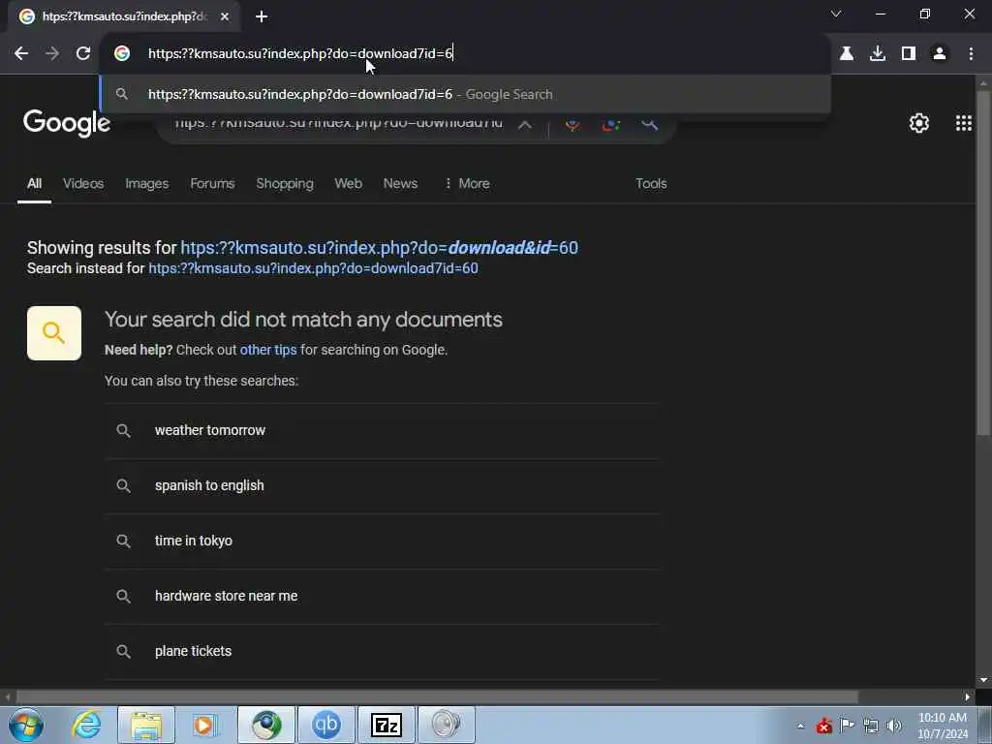Screen dimensions: 992x744
Task: Switch to Web results tab
Action: coord(348,183)
